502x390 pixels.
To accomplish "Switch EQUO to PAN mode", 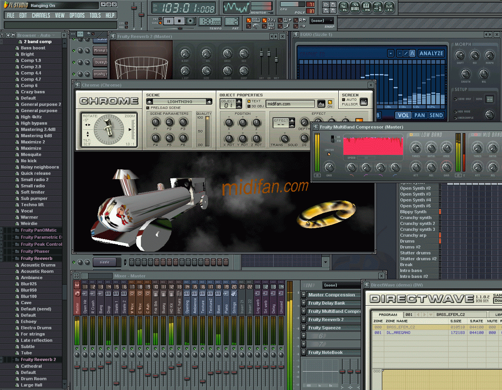I will (x=420, y=115).
